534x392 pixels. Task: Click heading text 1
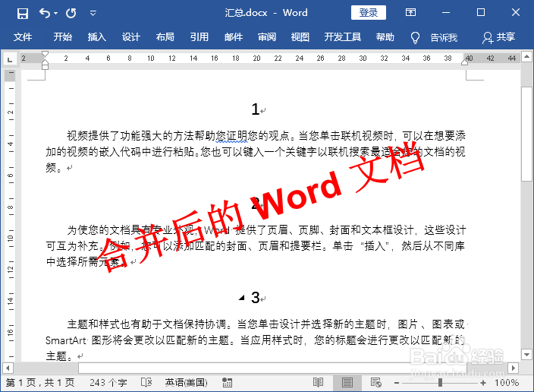(x=256, y=109)
